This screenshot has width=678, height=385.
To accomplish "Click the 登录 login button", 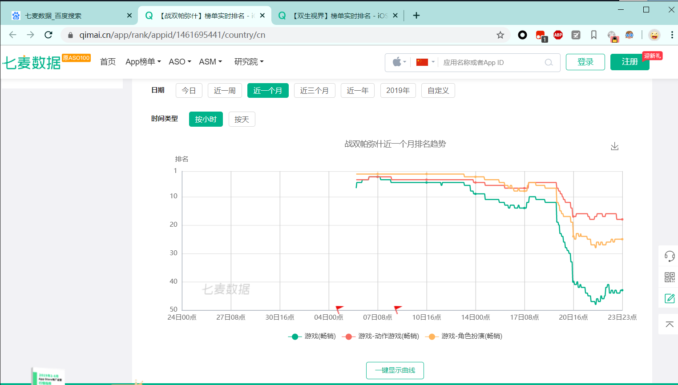I will tap(585, 62).
